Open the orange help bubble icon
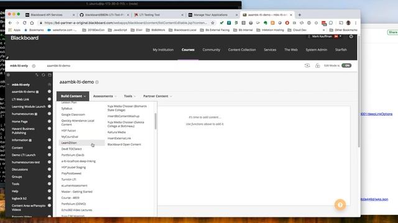This screenshot has height=223, width=398. pyautogui.click(x=340, y=205)
